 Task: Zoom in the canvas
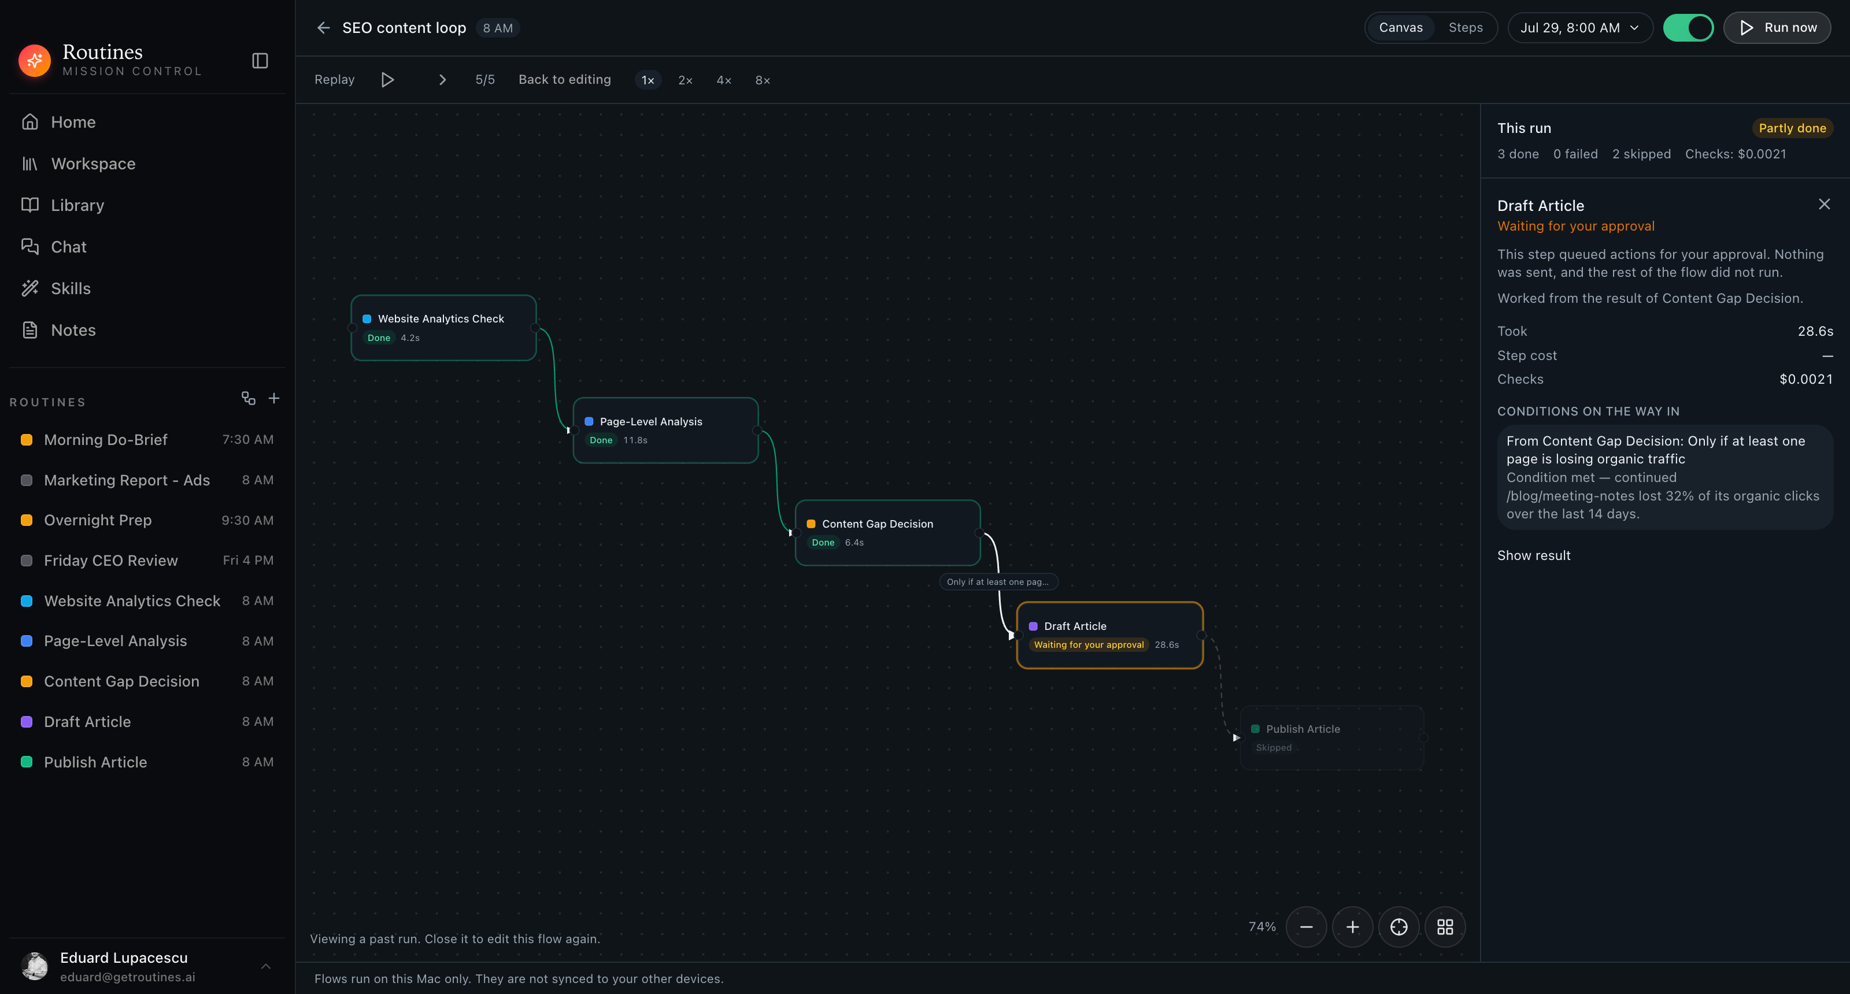tap(1352, 928)
